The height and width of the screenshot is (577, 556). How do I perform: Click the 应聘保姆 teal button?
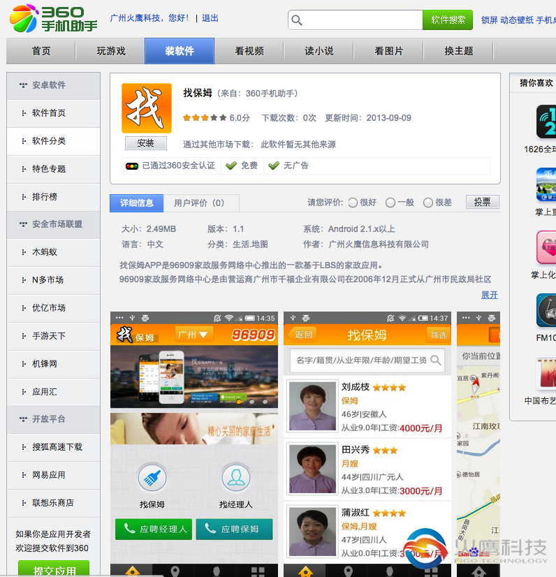coord(235,529)
